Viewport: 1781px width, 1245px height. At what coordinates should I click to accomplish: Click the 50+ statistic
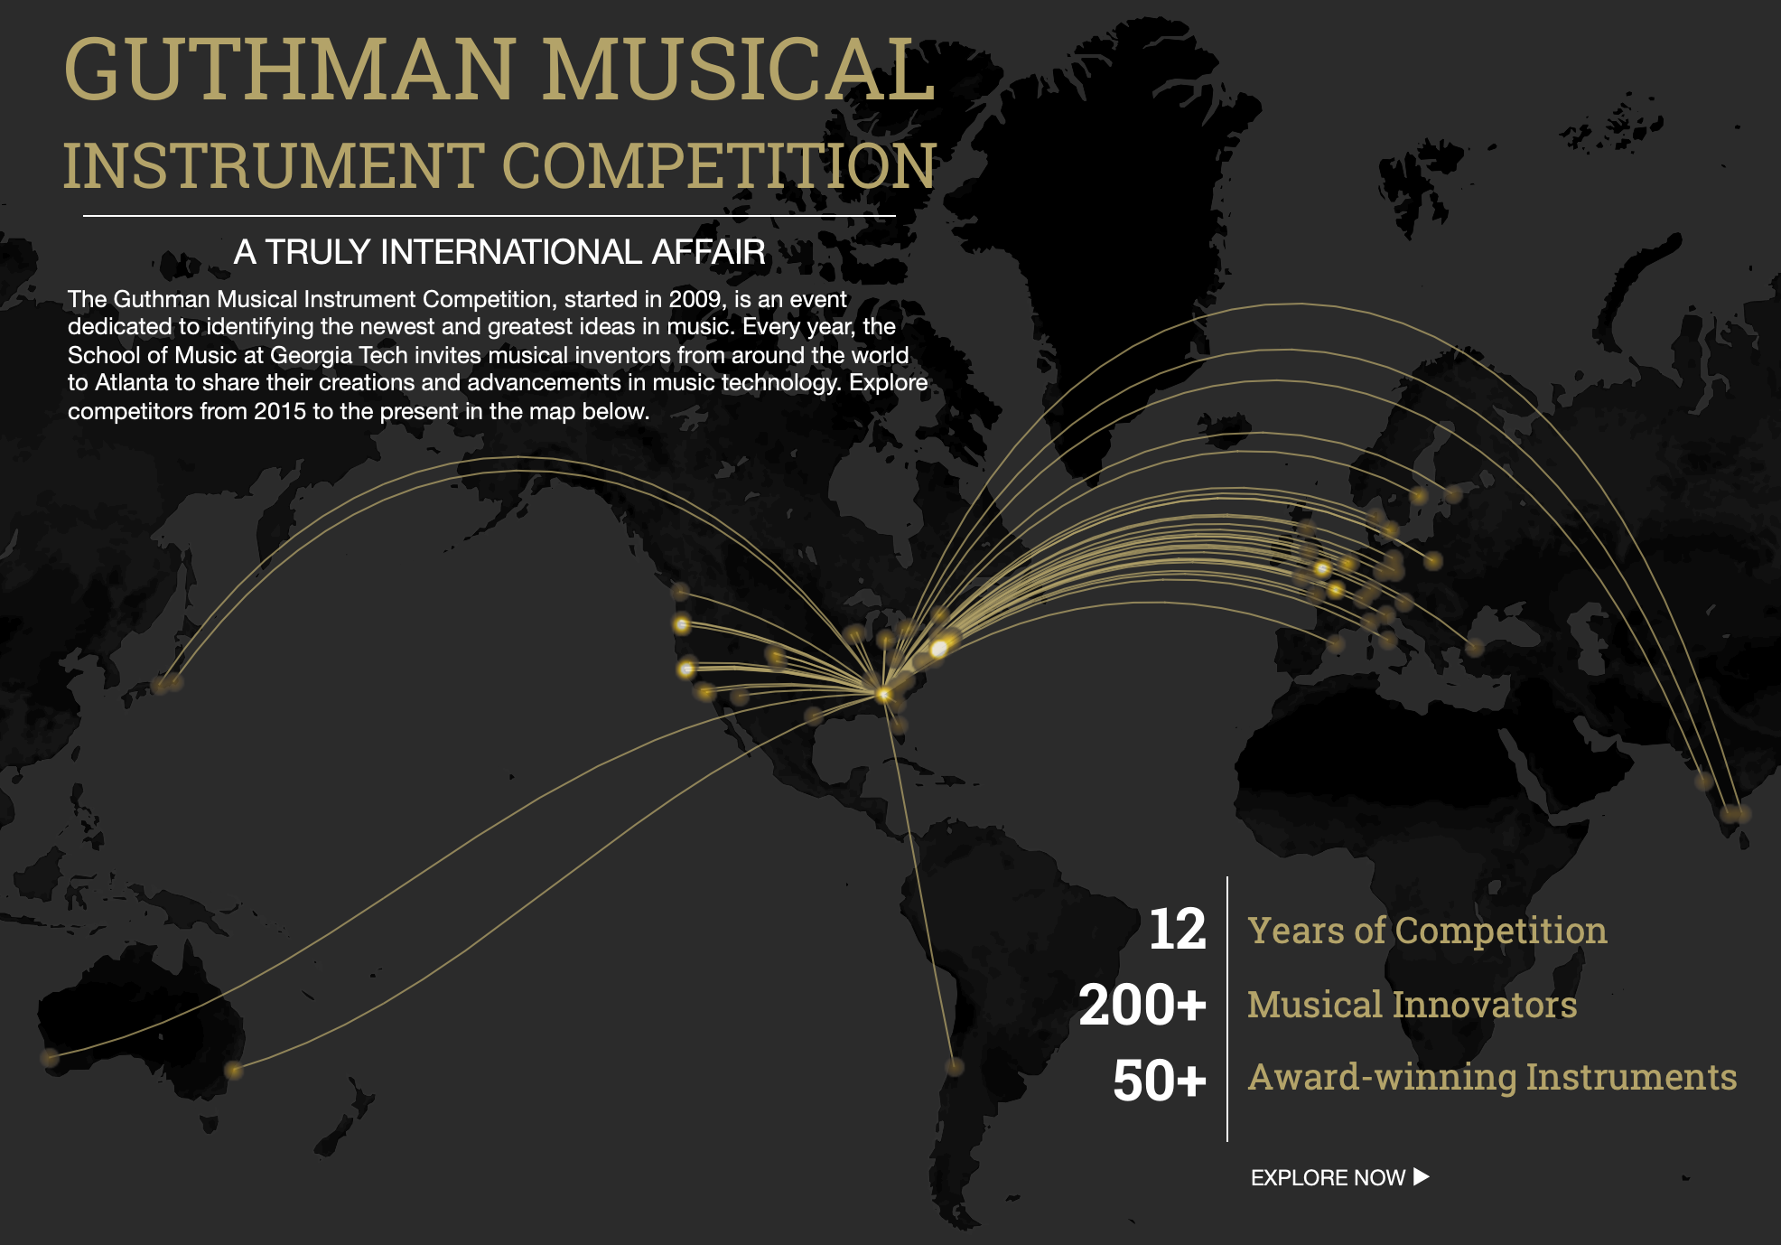click(1160, 1081)
